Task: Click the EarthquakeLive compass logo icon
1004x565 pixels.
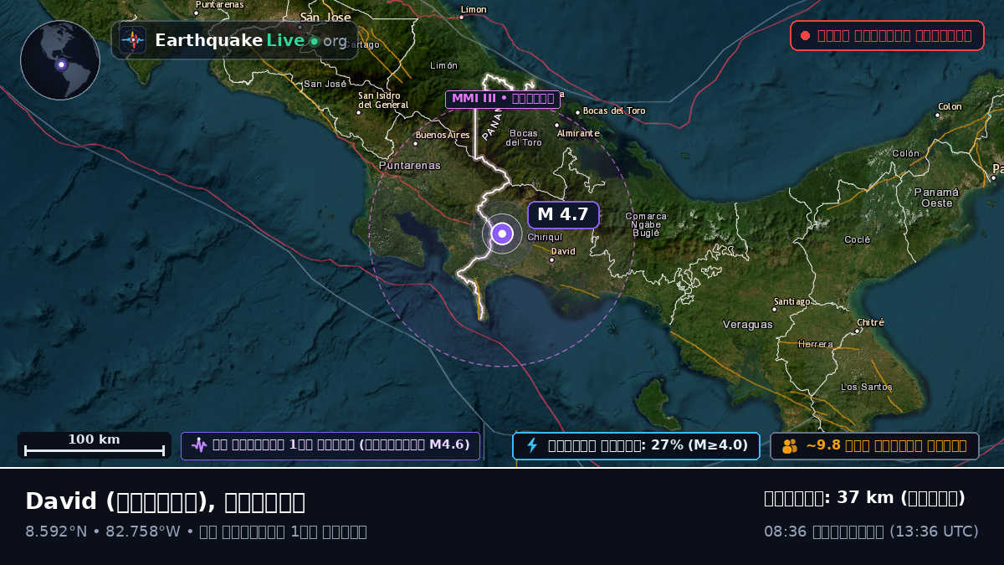Action: coord(132,40)
